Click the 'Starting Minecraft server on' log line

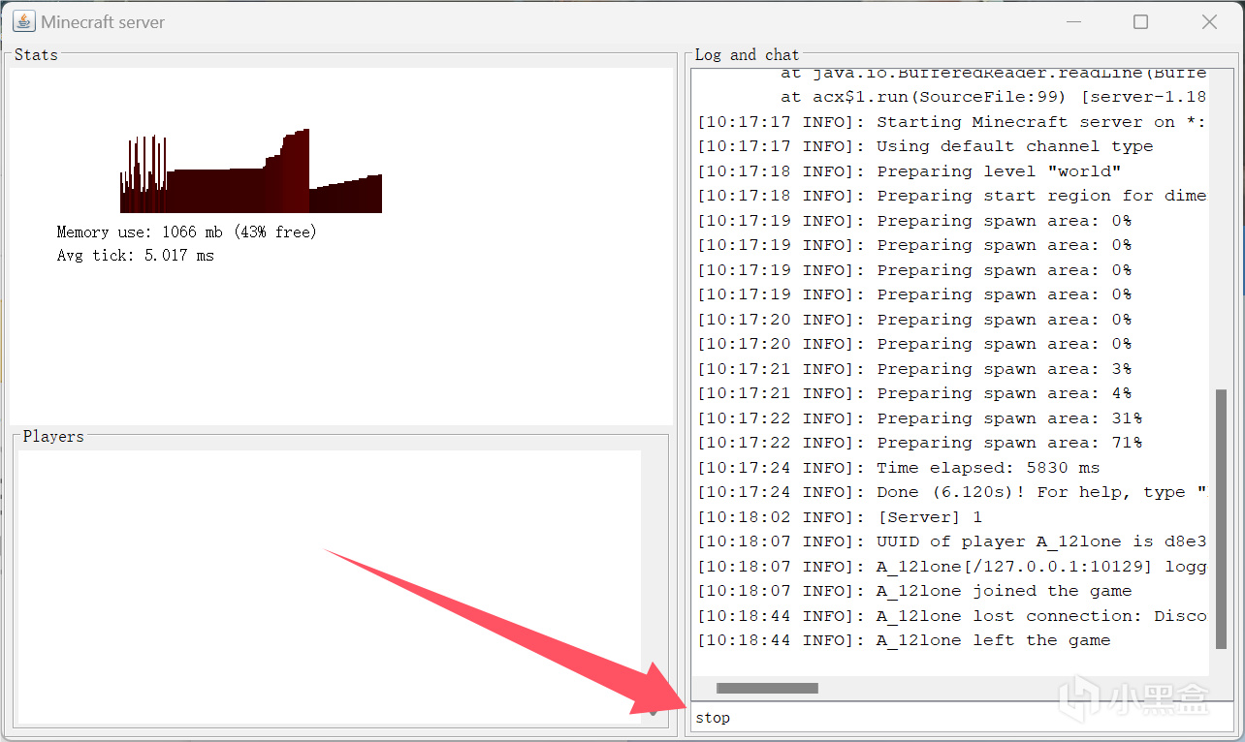(952, 122)
